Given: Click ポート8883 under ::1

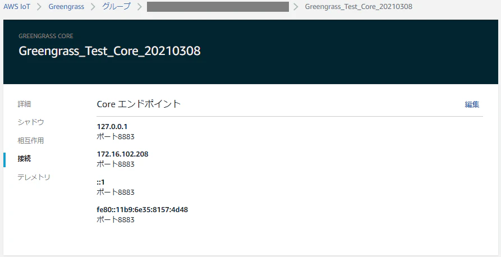Looking at the screenshot, I should (x=116, y=192).
